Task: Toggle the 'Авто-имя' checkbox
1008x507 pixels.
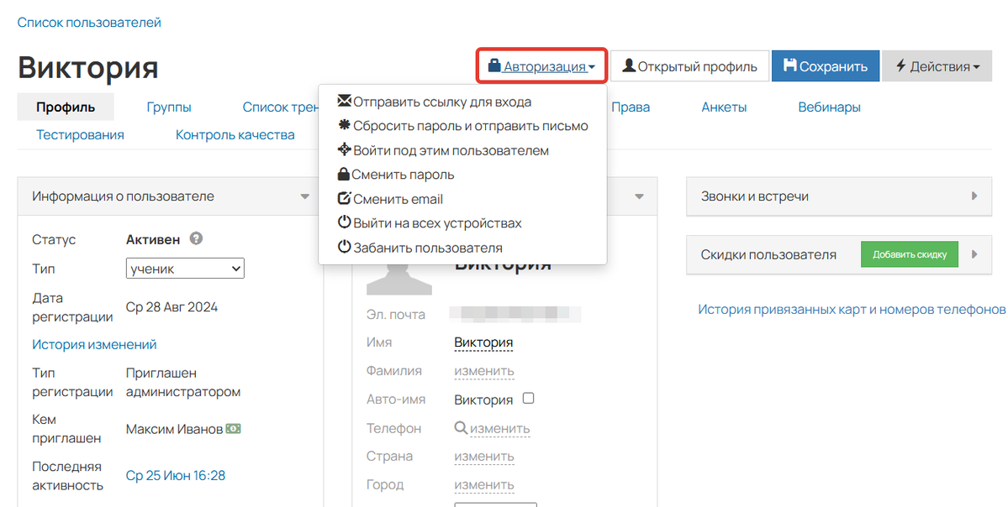Action: (528, 399)
